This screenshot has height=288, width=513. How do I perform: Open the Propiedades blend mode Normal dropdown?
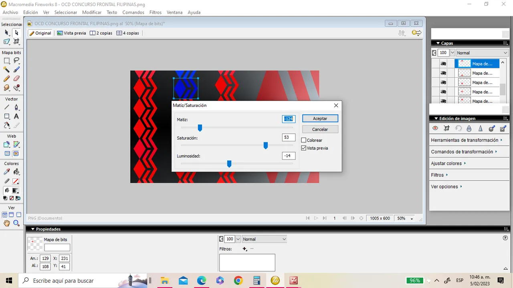pos(265,239)
